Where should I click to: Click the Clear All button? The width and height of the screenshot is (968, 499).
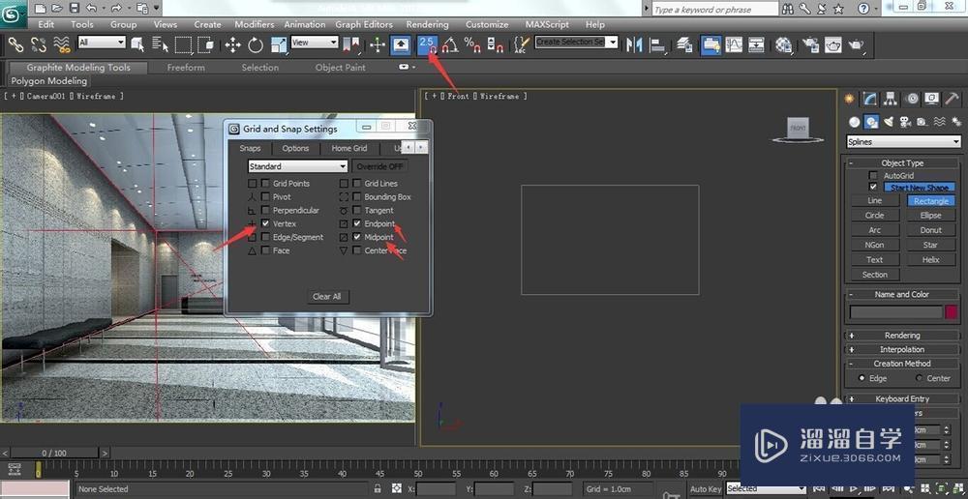(x=327, y=297)
